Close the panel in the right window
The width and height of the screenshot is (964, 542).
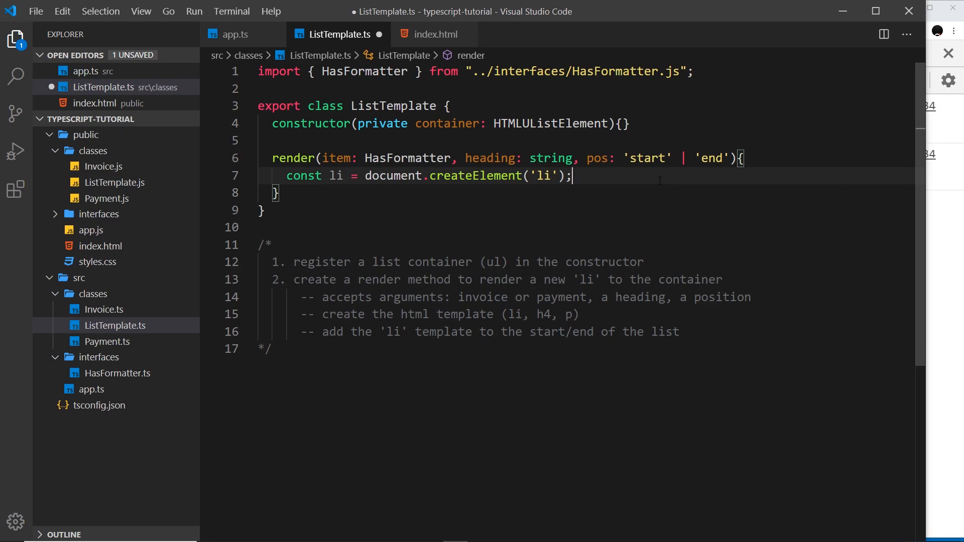948,53
